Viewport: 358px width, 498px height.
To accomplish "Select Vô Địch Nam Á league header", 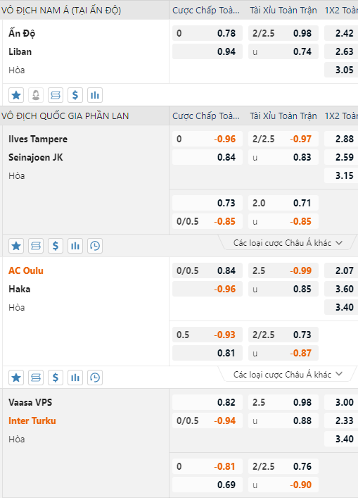I will coord(61,10).
